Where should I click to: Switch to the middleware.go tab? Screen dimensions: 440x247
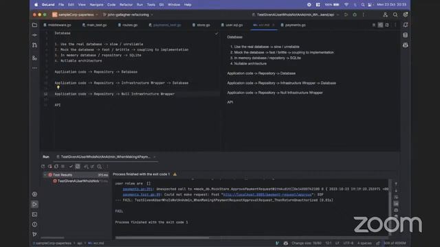[x=57, y=25]
